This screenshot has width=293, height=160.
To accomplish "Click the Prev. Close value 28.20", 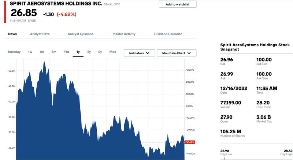I will tap(263, 103).
